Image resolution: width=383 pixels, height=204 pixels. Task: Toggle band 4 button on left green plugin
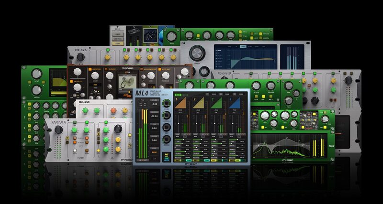(29, 137)
